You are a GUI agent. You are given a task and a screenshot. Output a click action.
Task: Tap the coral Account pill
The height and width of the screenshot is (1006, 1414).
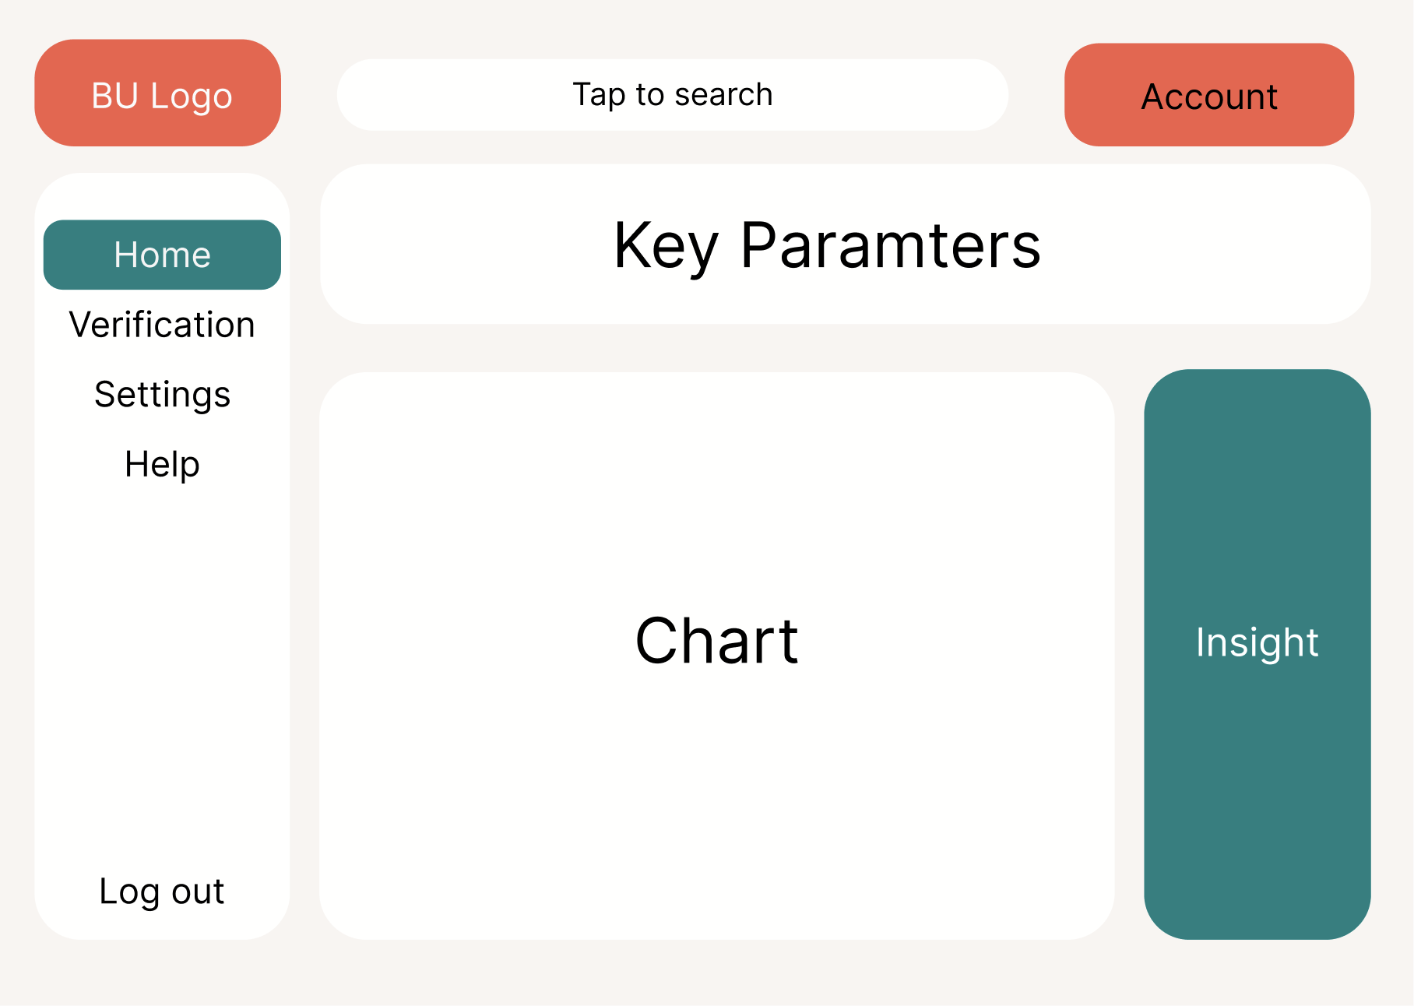point(1209,95)
